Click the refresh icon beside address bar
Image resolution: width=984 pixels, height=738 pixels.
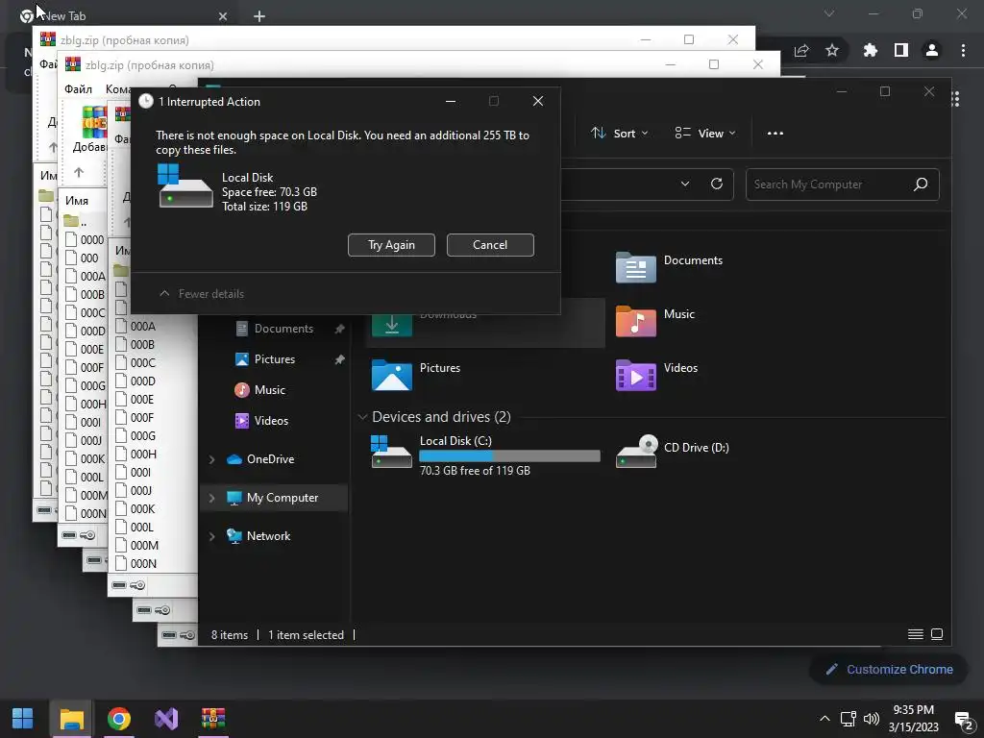(x=717, y=184)
